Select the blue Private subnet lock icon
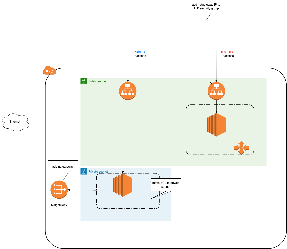 point(83,171)
